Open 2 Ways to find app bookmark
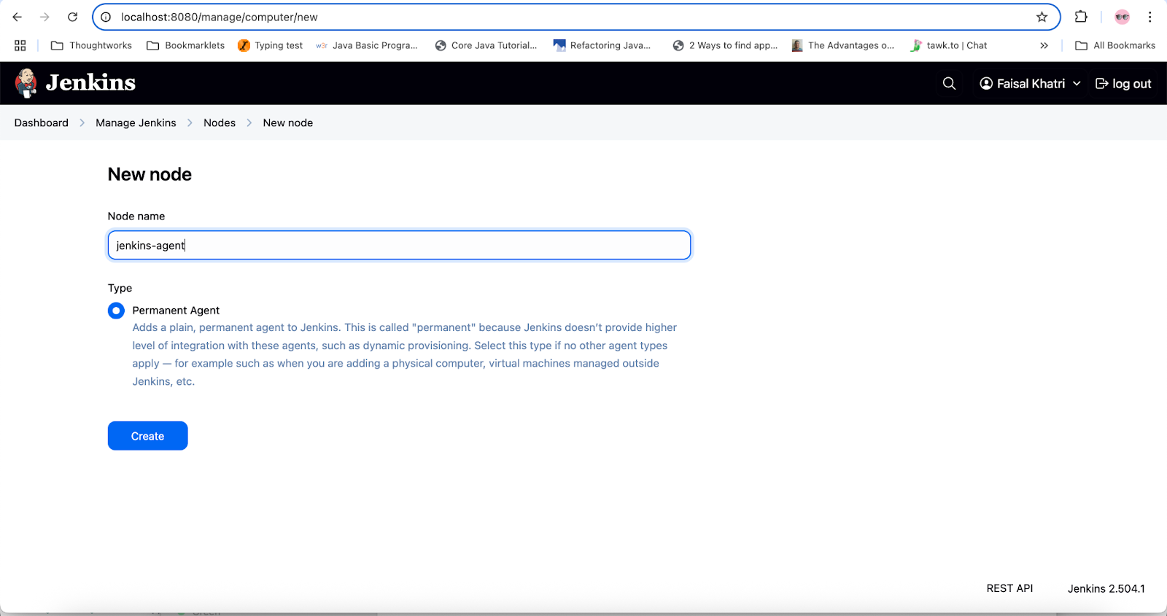Viewport: 1167px width, 616px height. tap(725, 45)
